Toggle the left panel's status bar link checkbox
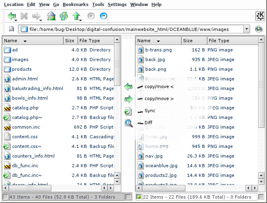The image size is (267, 203). coord(5,197)
